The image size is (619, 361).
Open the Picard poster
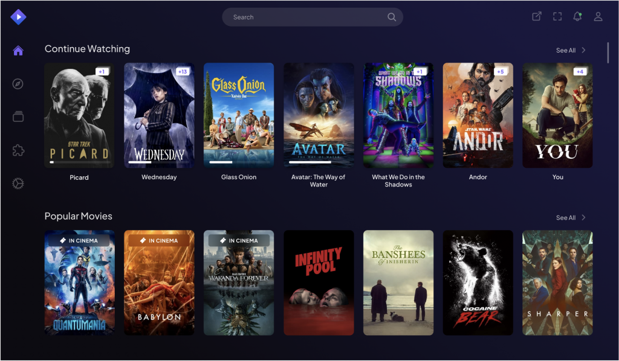[x=79, y=115]
